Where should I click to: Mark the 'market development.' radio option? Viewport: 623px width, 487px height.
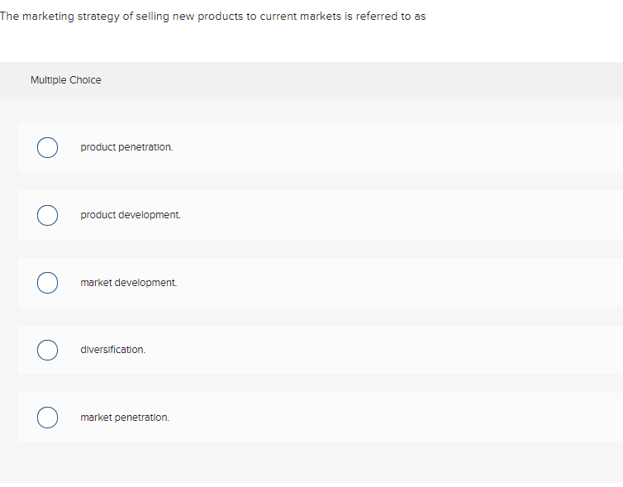[47, 283]
